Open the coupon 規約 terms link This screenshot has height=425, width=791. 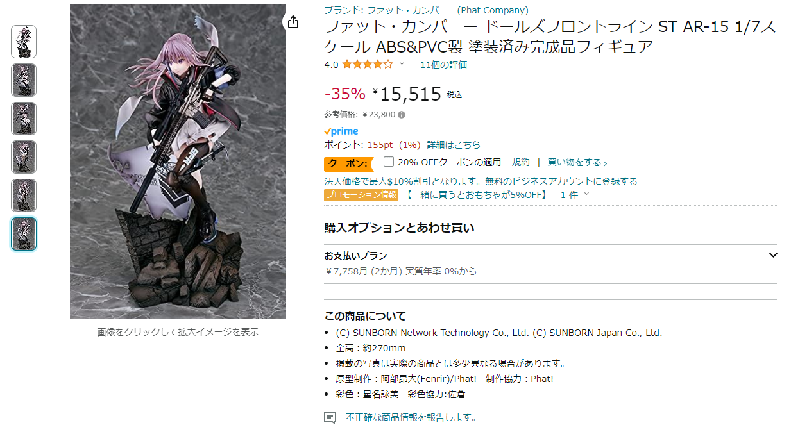pyautogui.click(x=521, y=162)
